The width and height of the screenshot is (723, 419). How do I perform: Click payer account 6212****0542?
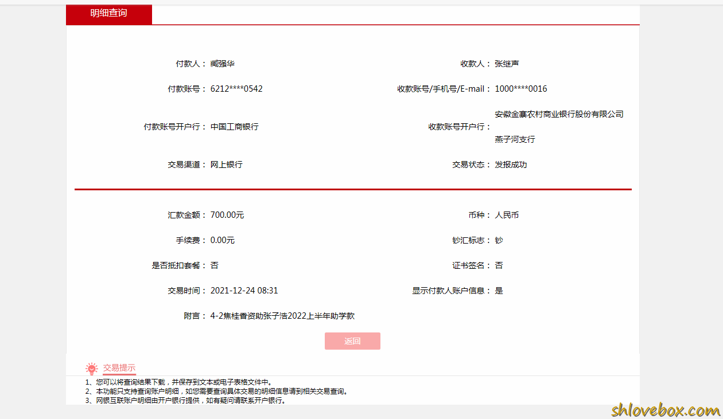[236, 89]
